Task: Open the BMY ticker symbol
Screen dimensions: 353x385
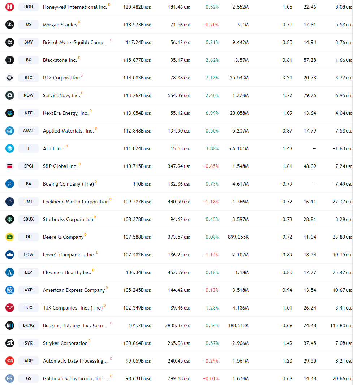Action: tap(29, 42)
